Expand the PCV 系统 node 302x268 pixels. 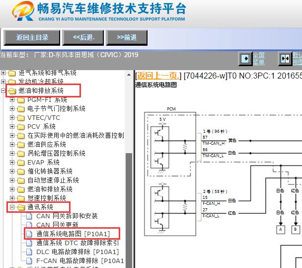pos(12,126)
